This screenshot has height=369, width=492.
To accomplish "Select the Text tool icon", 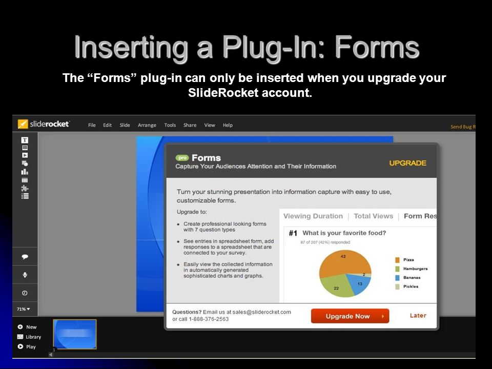I will click(x=25, y=140).
